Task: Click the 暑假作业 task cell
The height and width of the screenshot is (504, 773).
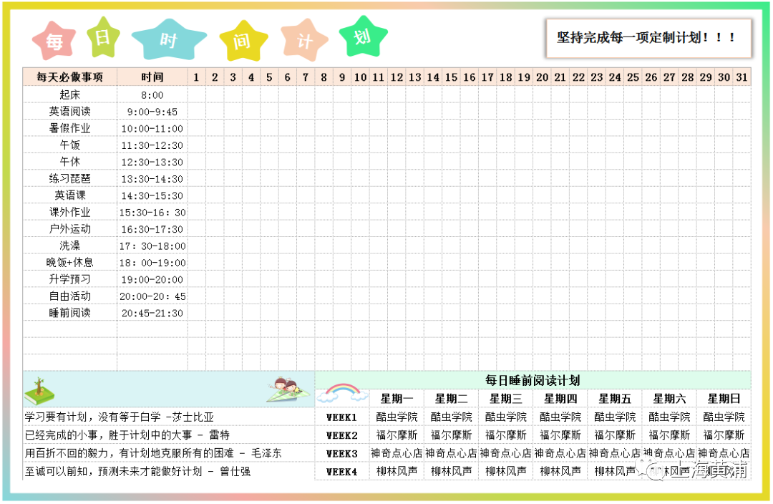Action: (69, 128)
